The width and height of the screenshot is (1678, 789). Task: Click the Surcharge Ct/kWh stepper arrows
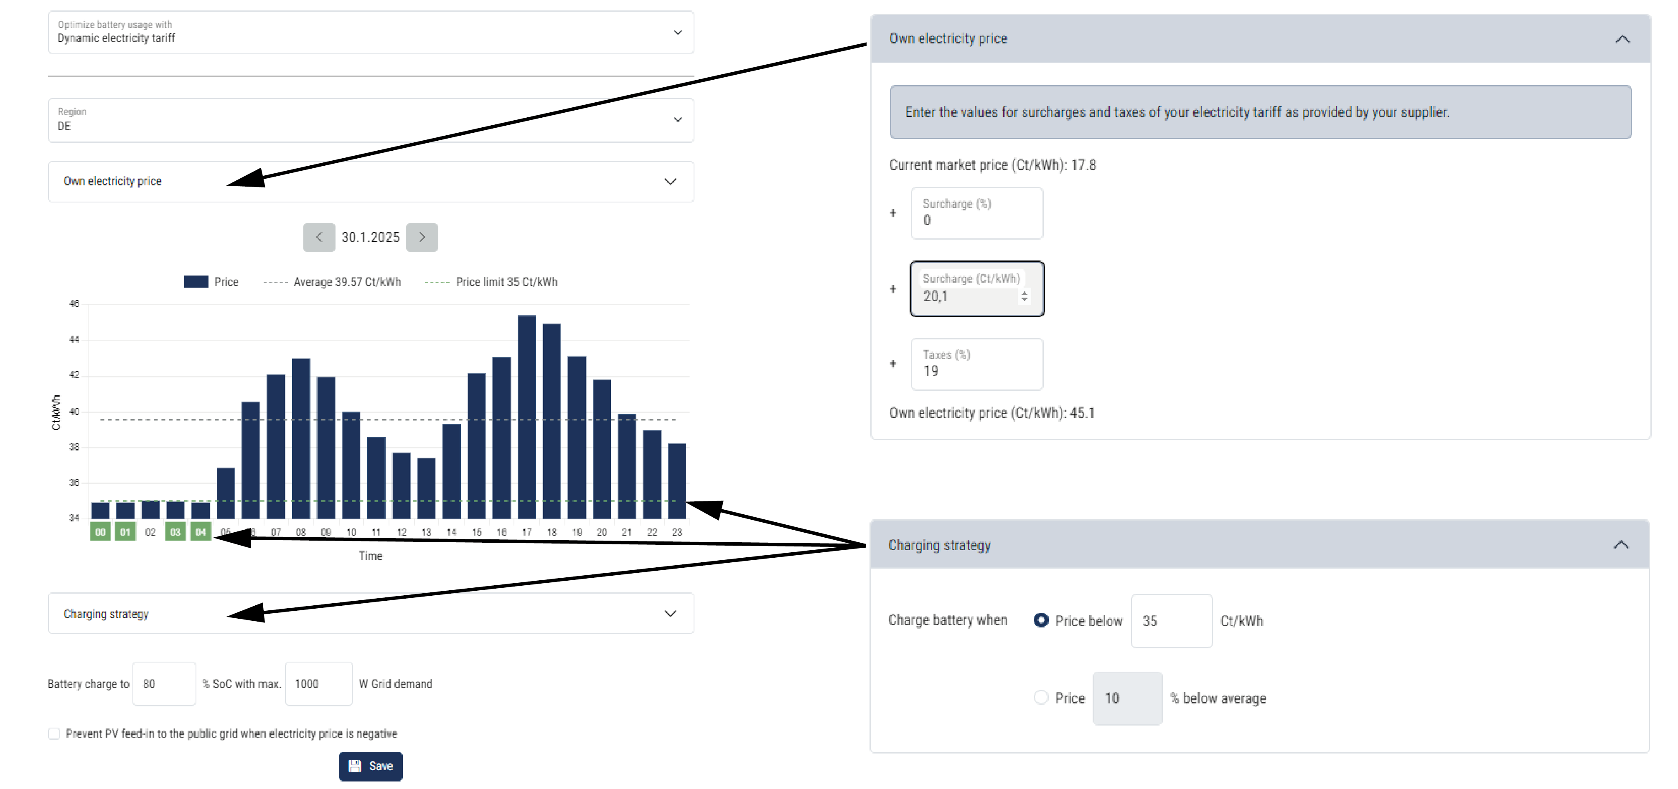[x=1024, y=296]
